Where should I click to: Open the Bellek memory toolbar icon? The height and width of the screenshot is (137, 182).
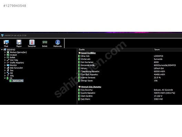pyautogui.click(x=45, y=42)
